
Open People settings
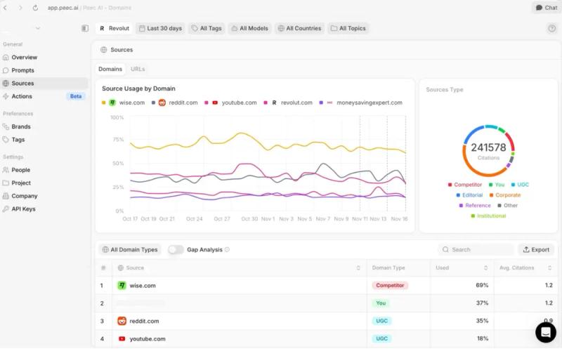44,170
